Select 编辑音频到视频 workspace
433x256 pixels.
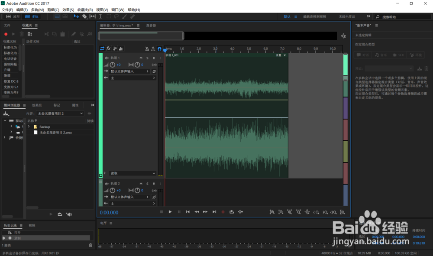[x=314, y=16]
